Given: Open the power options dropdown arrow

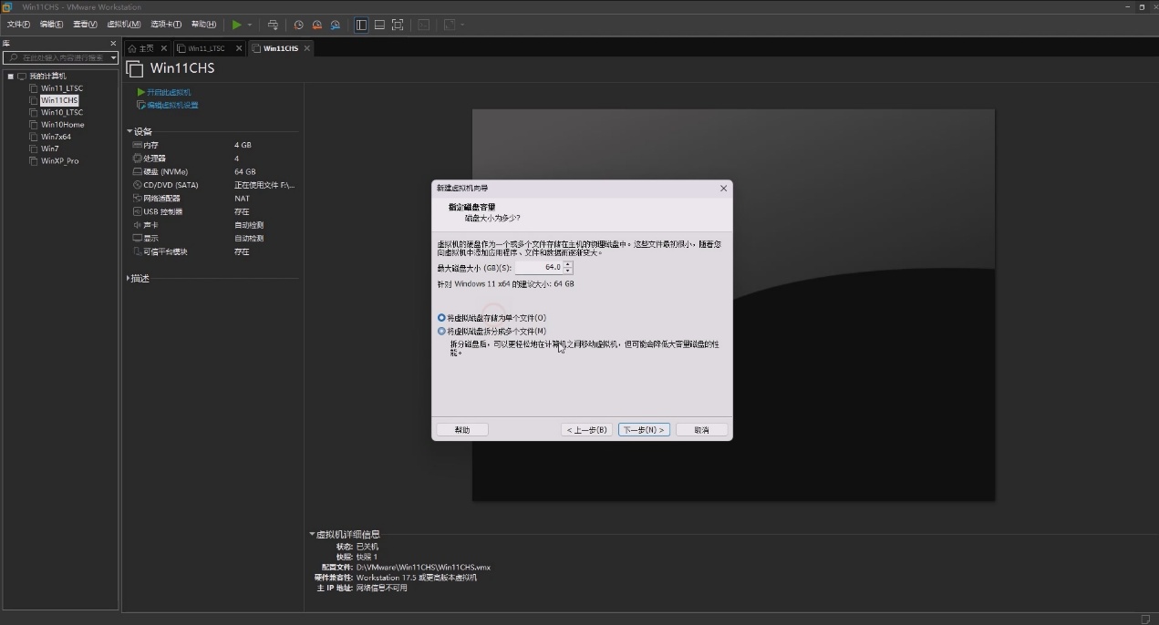Looking at the screenshot, I should click(x=250, y=25).
